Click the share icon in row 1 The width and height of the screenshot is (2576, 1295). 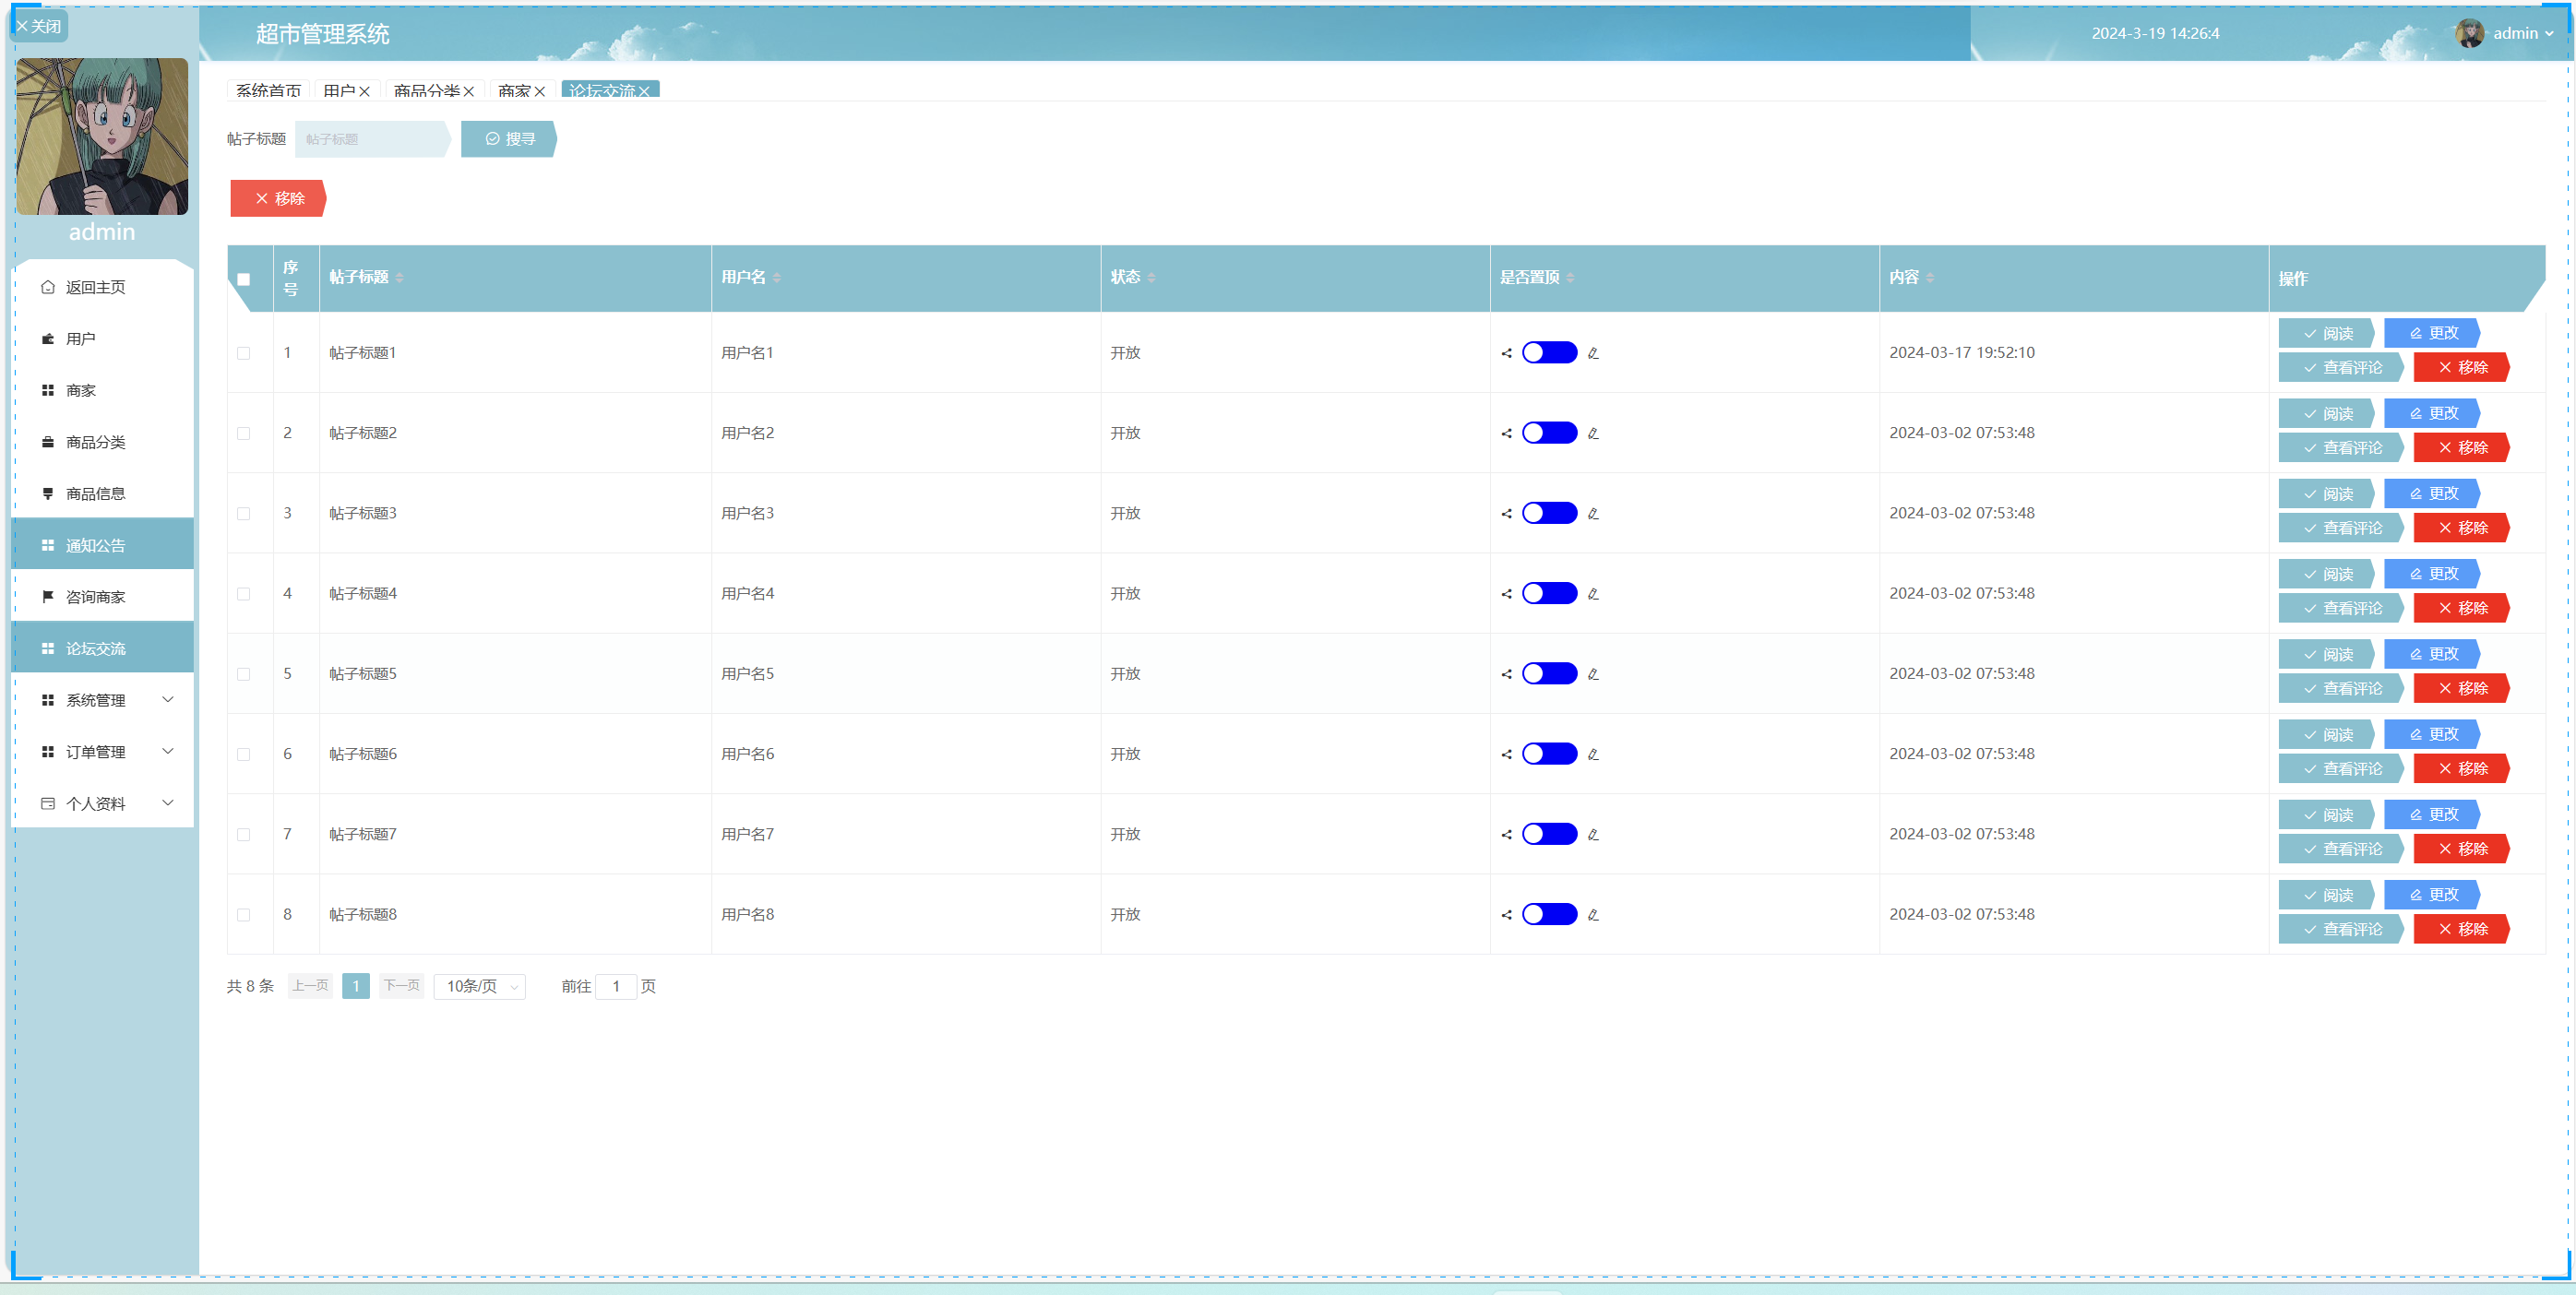(1506, 353)
